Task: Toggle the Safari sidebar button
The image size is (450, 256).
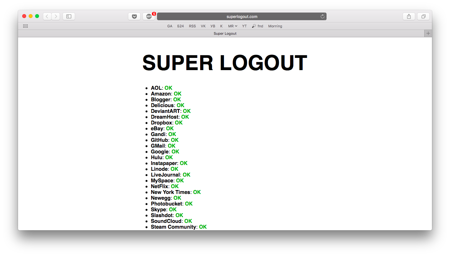Action: tap(69, 16)
